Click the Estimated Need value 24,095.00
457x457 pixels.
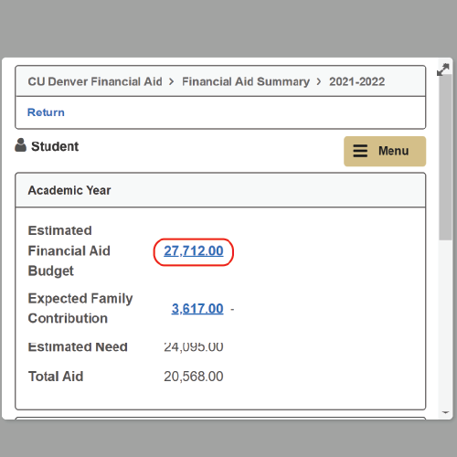click(194, 346)
